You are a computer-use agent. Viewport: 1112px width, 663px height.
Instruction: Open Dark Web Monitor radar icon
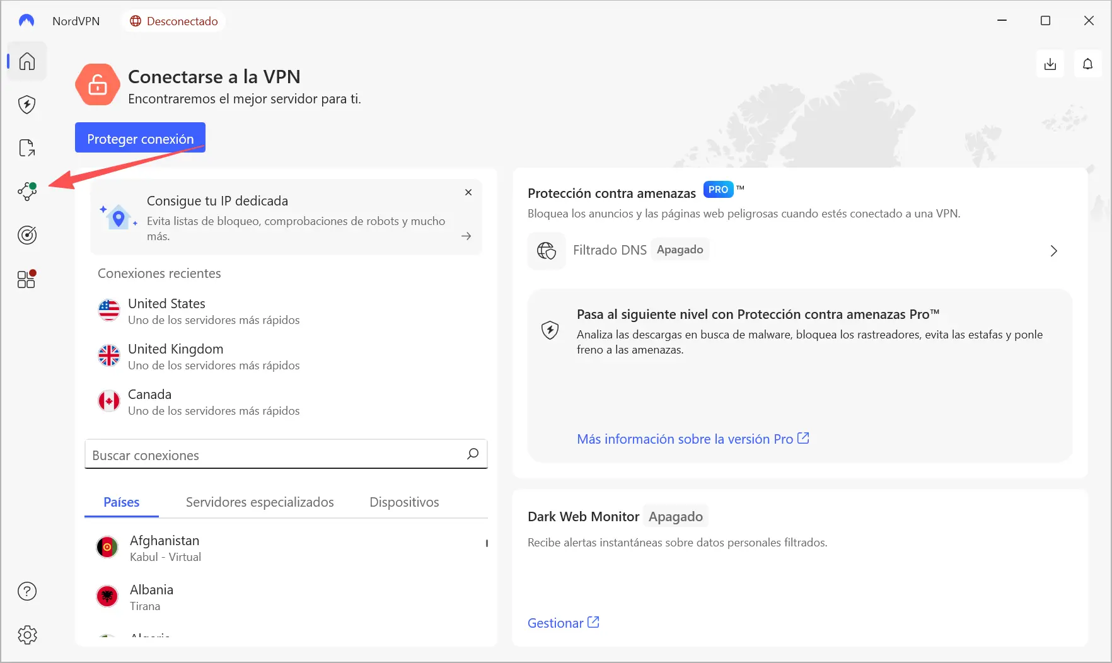click(x=27, y=235)
